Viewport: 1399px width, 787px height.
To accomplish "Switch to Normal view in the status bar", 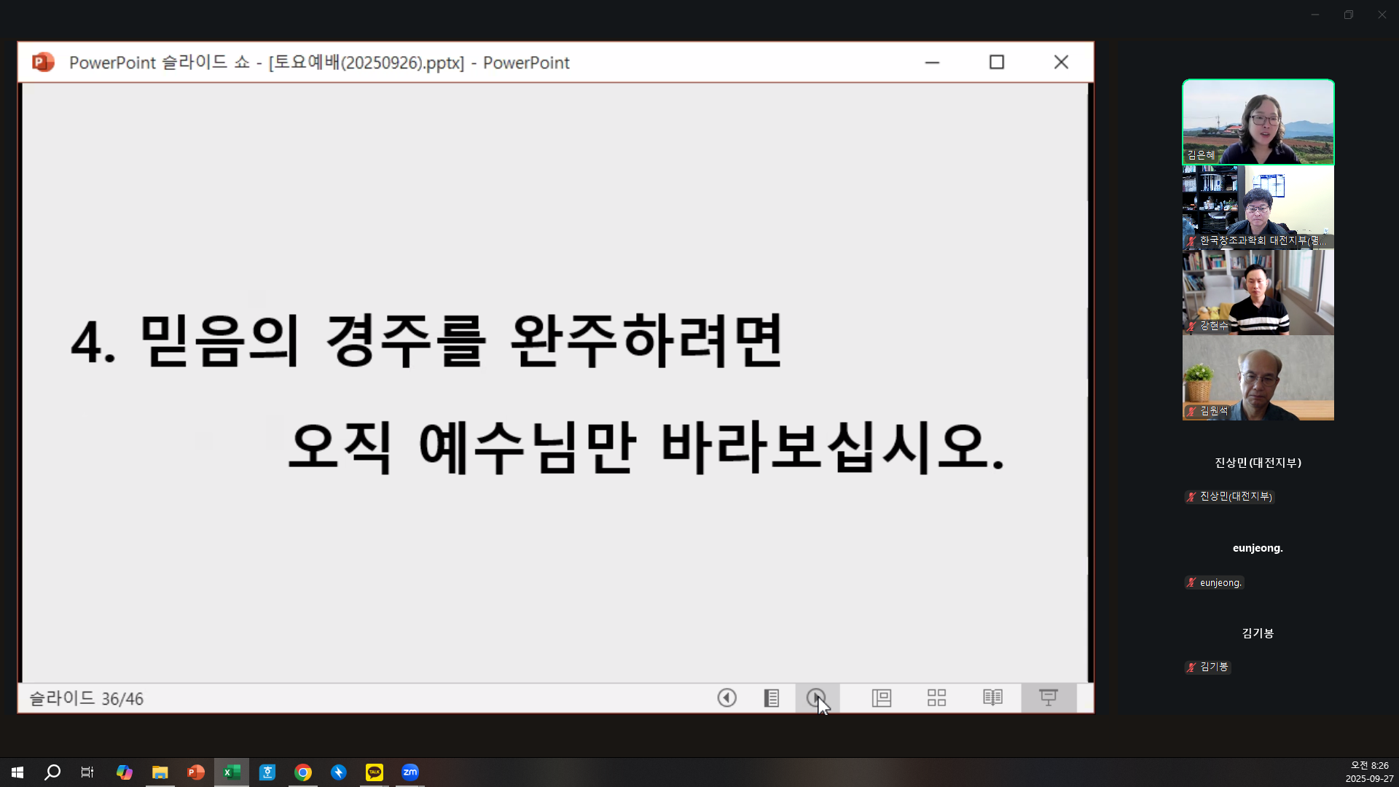I will tap(881, 697).
